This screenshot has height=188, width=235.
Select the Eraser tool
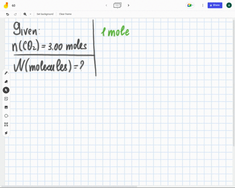6,82
